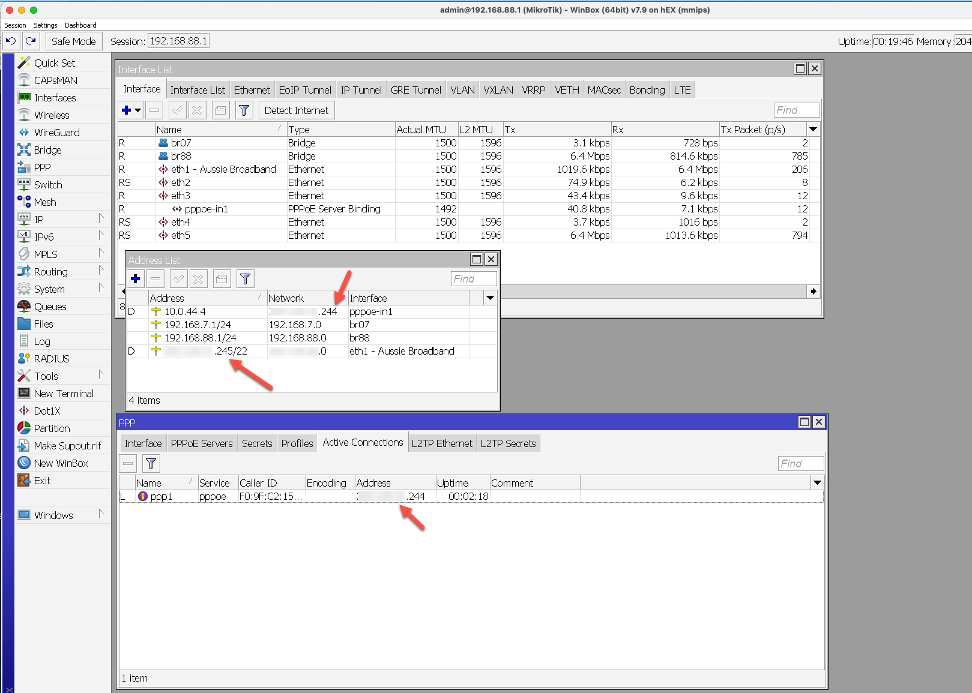Image resolution: width=972 pixels, height=693 pixels.
Task: Switch to the VLAN tab in Interface List
Action: (462, 89)
